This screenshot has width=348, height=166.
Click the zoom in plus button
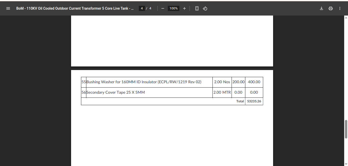click(x=184, y=8)
